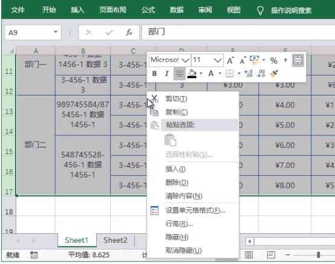Select column A header

(x=36, y=51)
